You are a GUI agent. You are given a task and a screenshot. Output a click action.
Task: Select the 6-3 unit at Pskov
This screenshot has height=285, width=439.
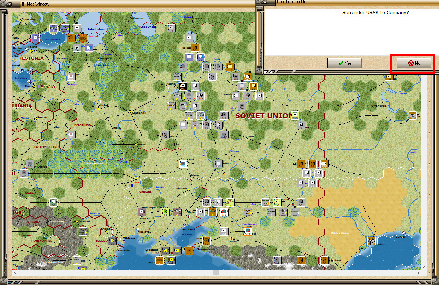71,77
